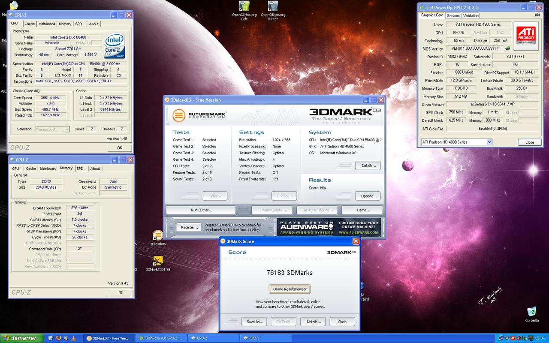Click the first quick launch icon beside démarrer
The height and width of the screenshot is (343, 549).
pyautogui.click(x=51, y=338)
